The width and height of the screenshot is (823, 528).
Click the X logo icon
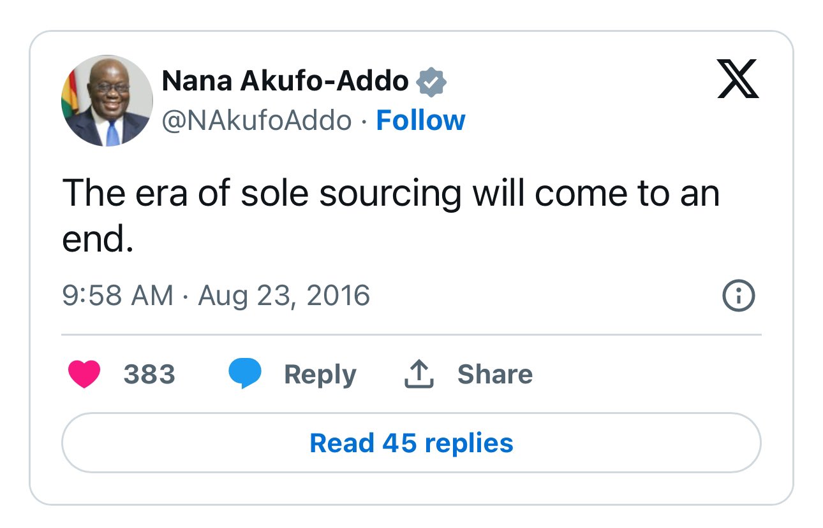click(x=738, y=79)
